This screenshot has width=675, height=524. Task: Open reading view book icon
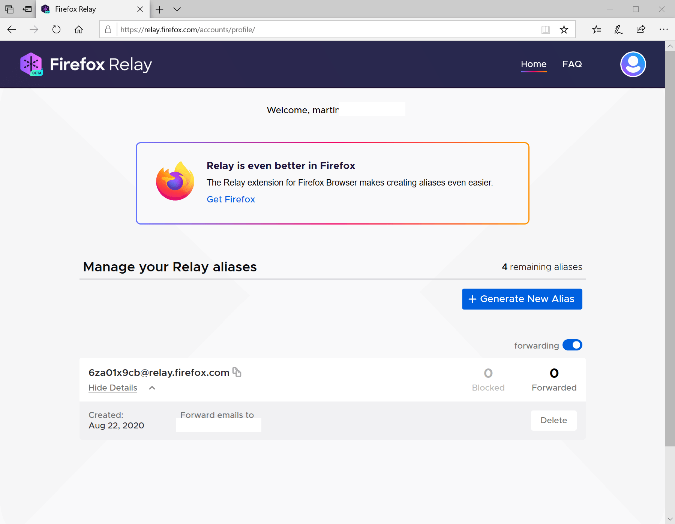546,30
